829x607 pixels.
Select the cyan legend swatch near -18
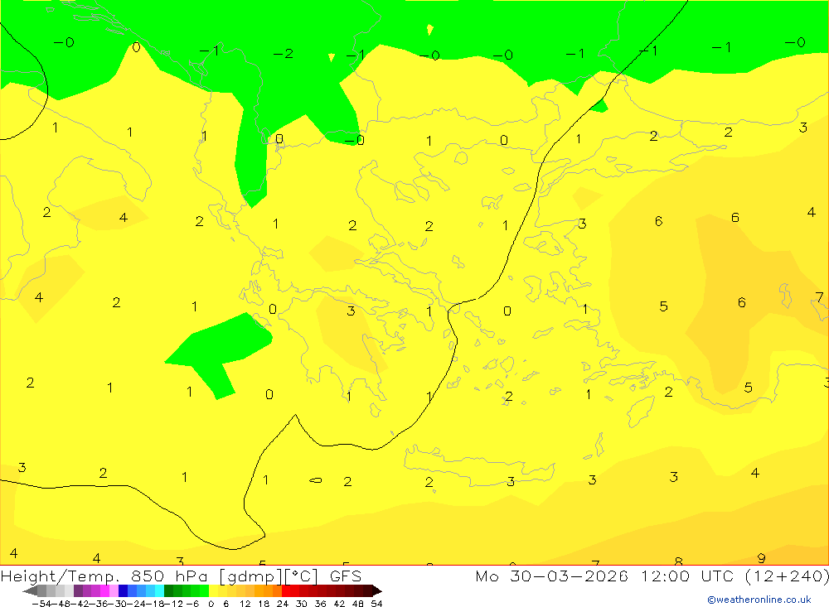click(x=159, y=590)
